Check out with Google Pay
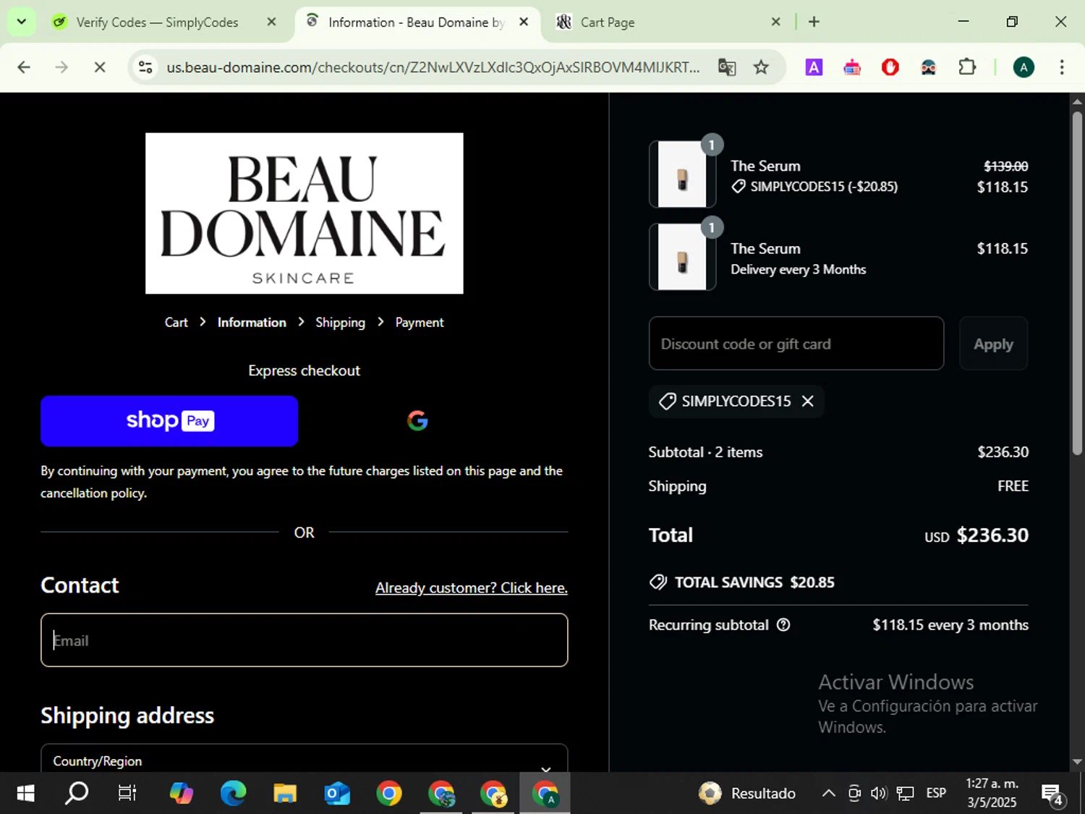The width and height of the screenshot is (1085, 814). (x=417, y=421)
